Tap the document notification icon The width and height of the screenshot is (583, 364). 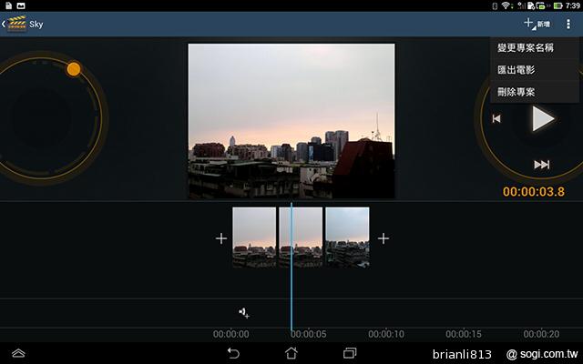8,5
